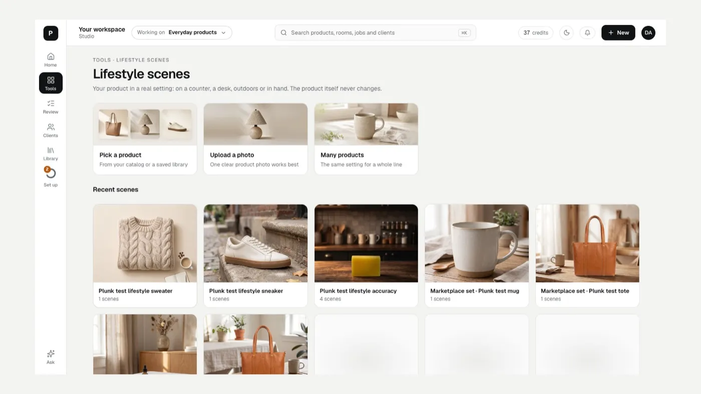
Task: Open the Clients section
Action: (x=51, y=130)
